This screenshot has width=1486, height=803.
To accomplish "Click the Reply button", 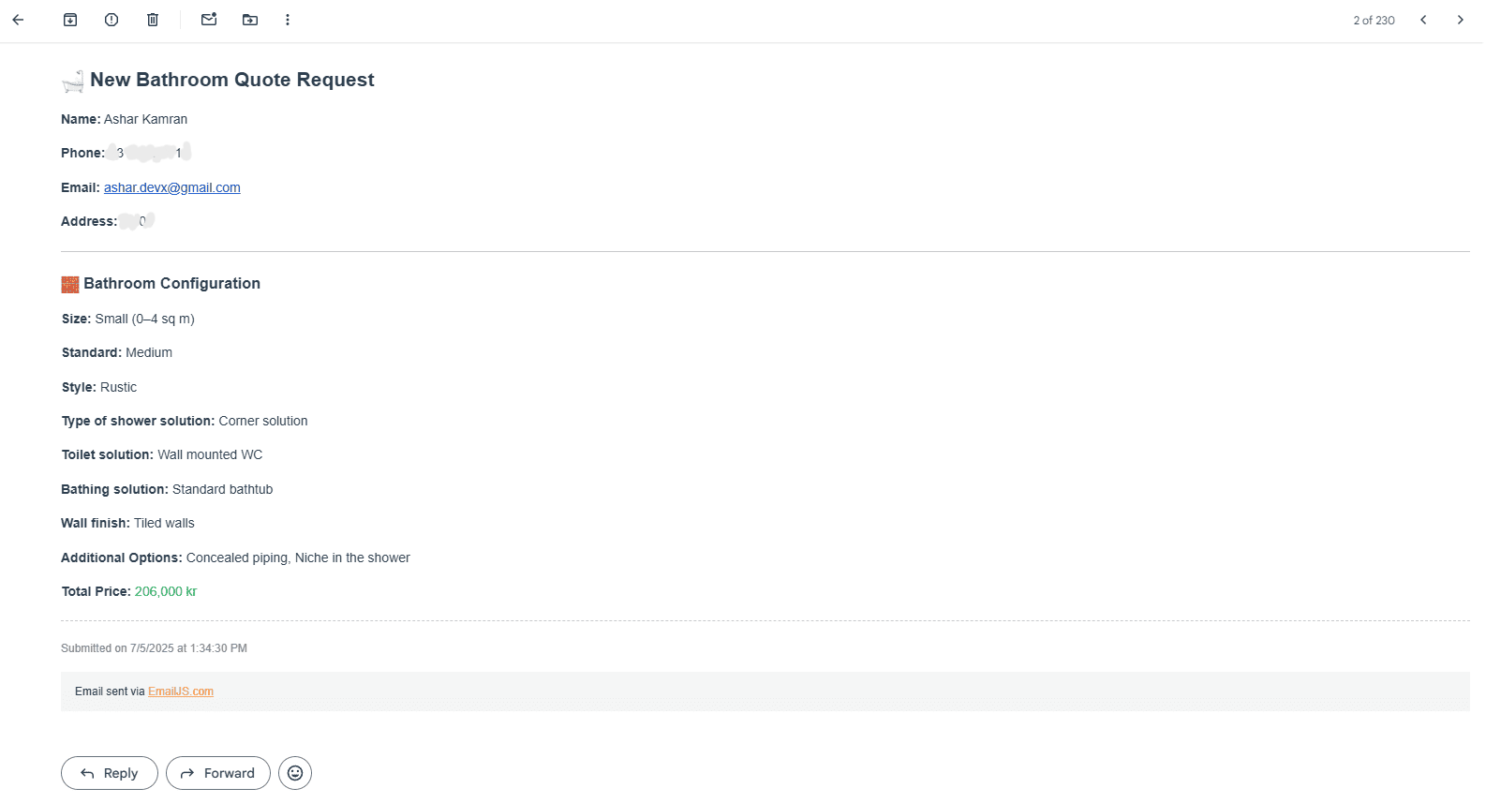I will click(110, 773).
